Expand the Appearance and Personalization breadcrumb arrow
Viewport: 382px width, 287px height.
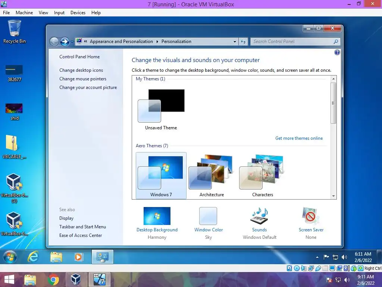(157, 41)
